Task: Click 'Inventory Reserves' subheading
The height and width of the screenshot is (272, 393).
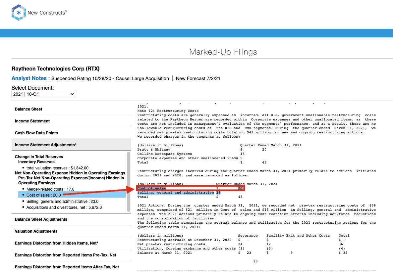Action: tap(36, 162)
